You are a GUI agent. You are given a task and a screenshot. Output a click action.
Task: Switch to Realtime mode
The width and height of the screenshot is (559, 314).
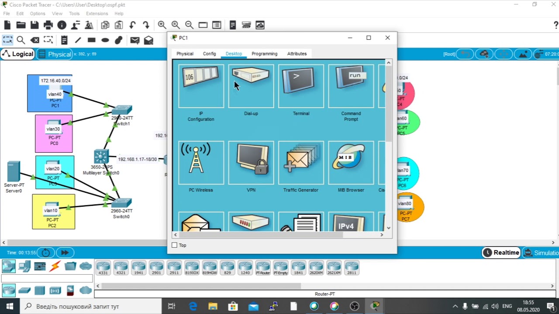tap(501, 253)
